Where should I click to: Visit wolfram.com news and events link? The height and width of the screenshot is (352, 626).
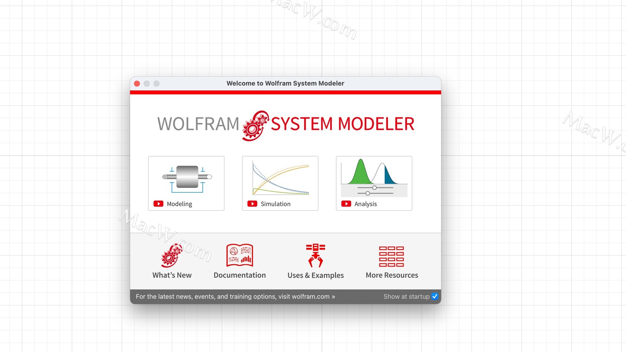tap(235, 297)
